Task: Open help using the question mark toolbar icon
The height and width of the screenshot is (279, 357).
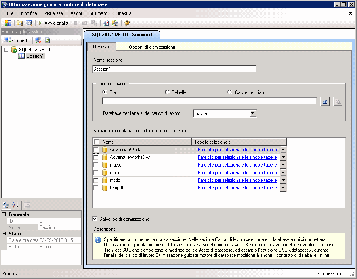Action: point(126,23)
